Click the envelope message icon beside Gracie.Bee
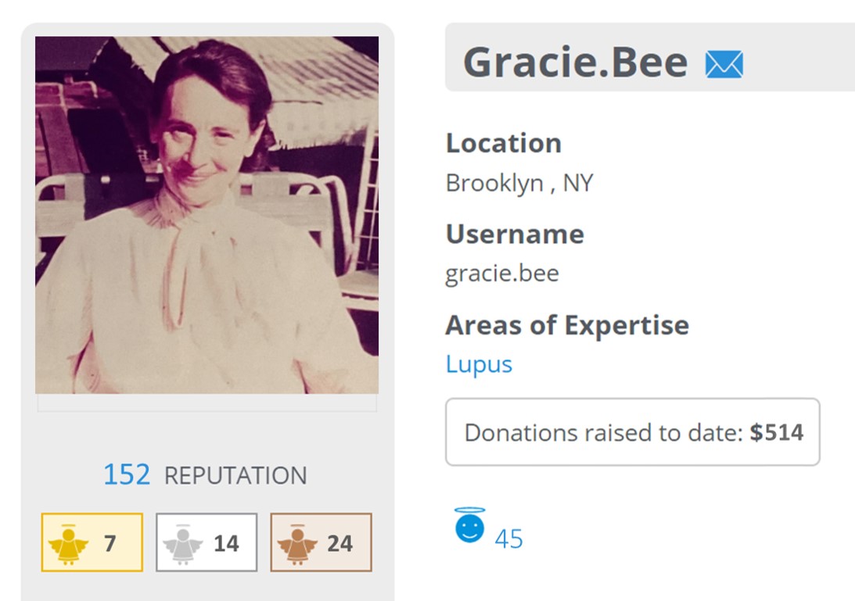 724,63
